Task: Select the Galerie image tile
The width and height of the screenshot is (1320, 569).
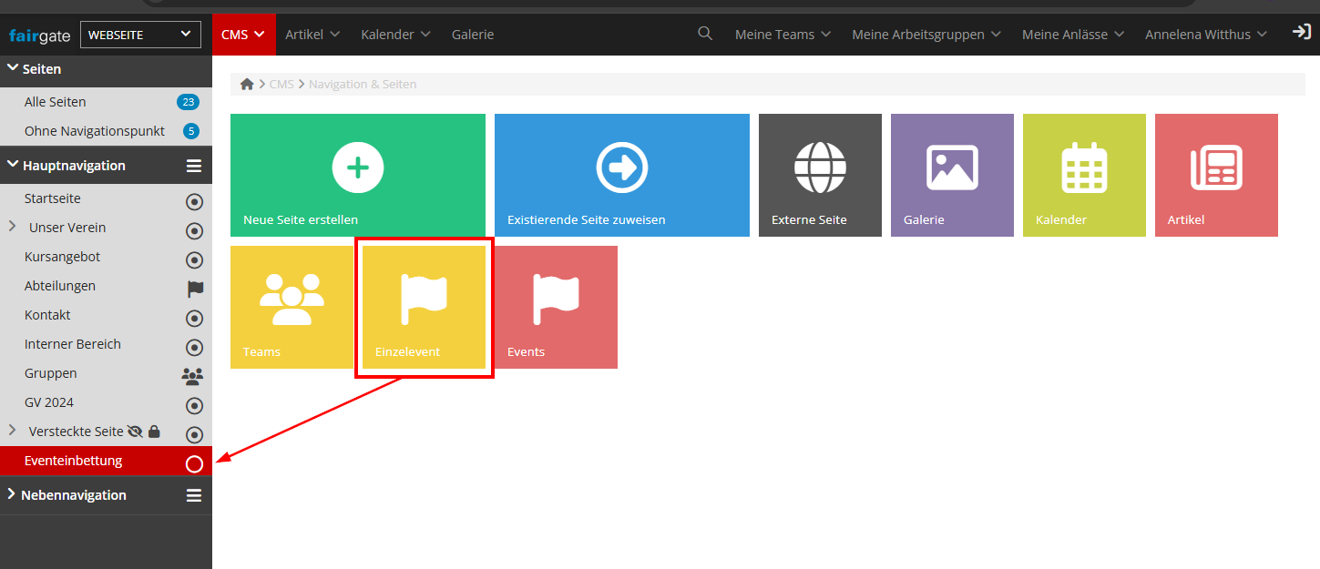Action: pos(952,175)
